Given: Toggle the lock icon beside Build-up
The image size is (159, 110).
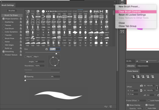Looking at the screenshot, I should 21,48.
